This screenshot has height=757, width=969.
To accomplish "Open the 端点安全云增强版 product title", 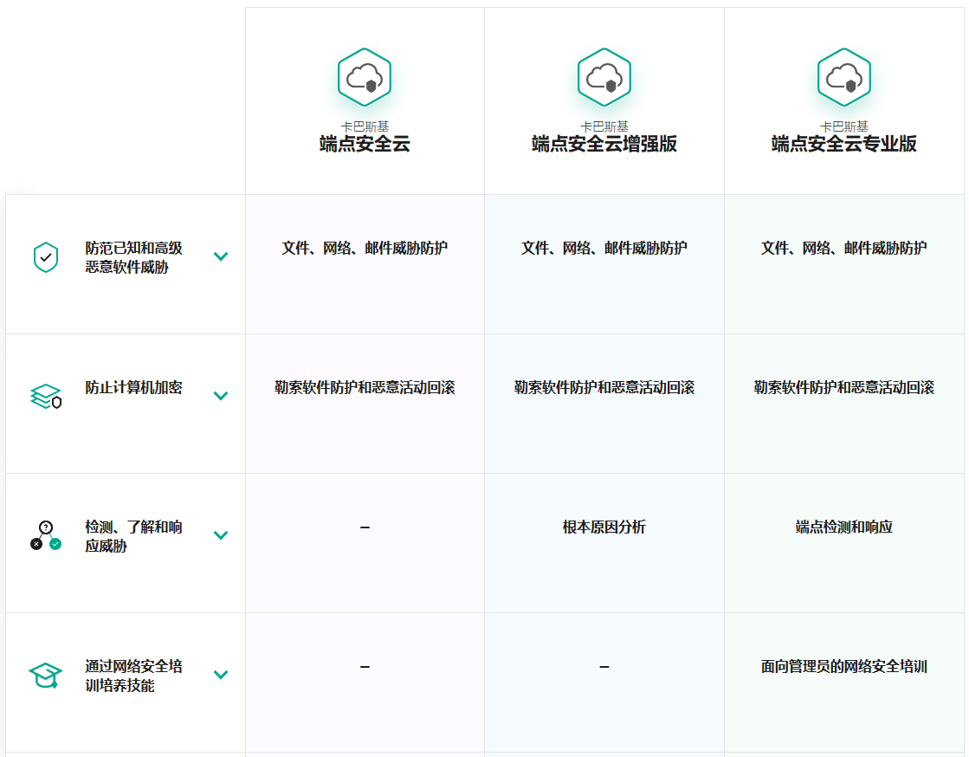I will tap(604, 144).
